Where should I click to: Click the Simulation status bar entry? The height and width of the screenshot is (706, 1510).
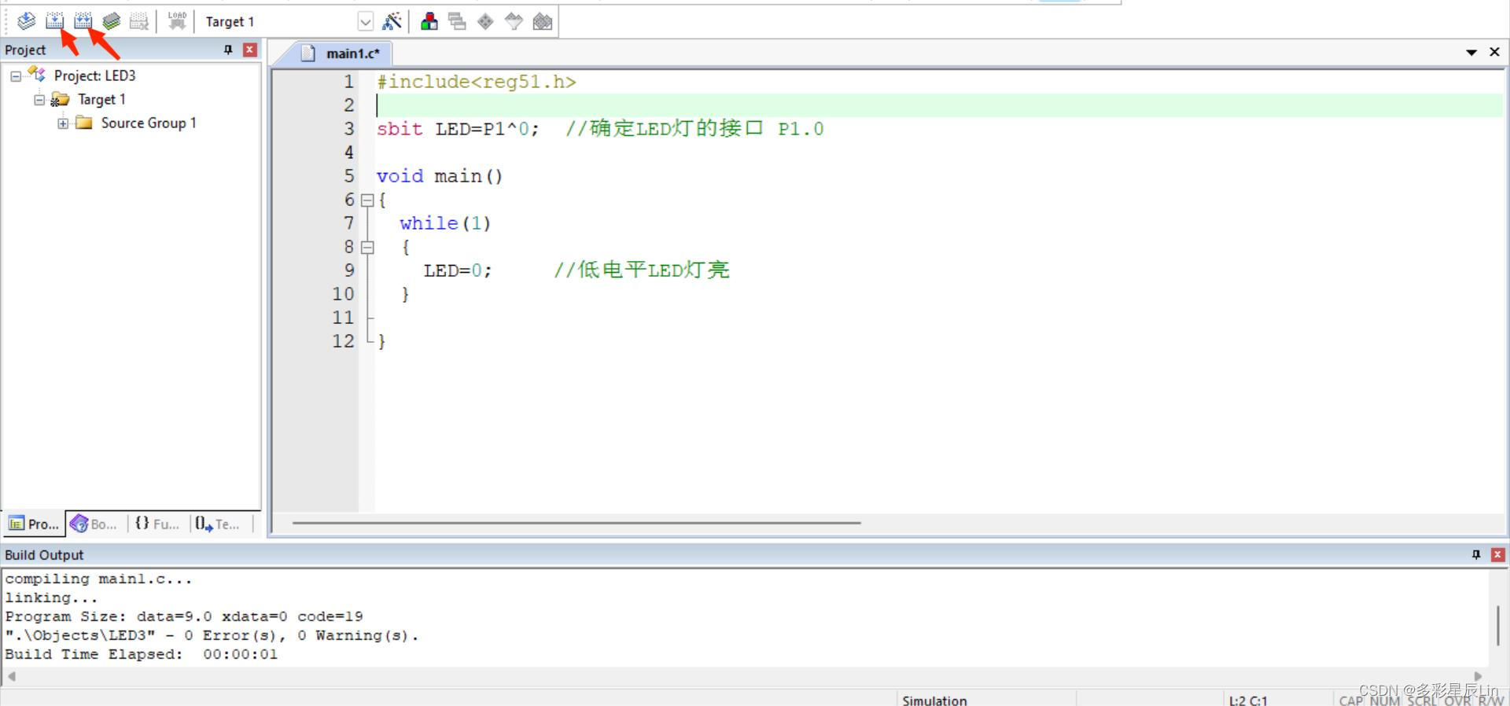(x=934, y=700)
